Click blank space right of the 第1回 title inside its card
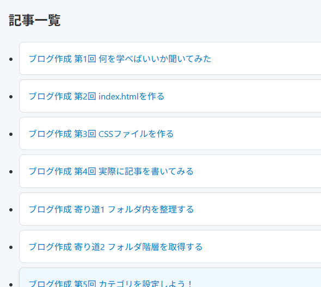This screenshot has width=321, height=287. (266, 59)
